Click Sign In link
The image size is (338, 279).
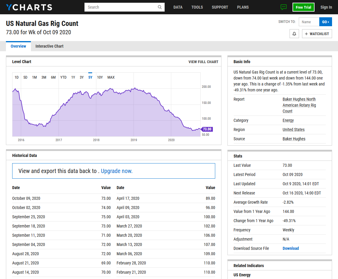(326, 7)
